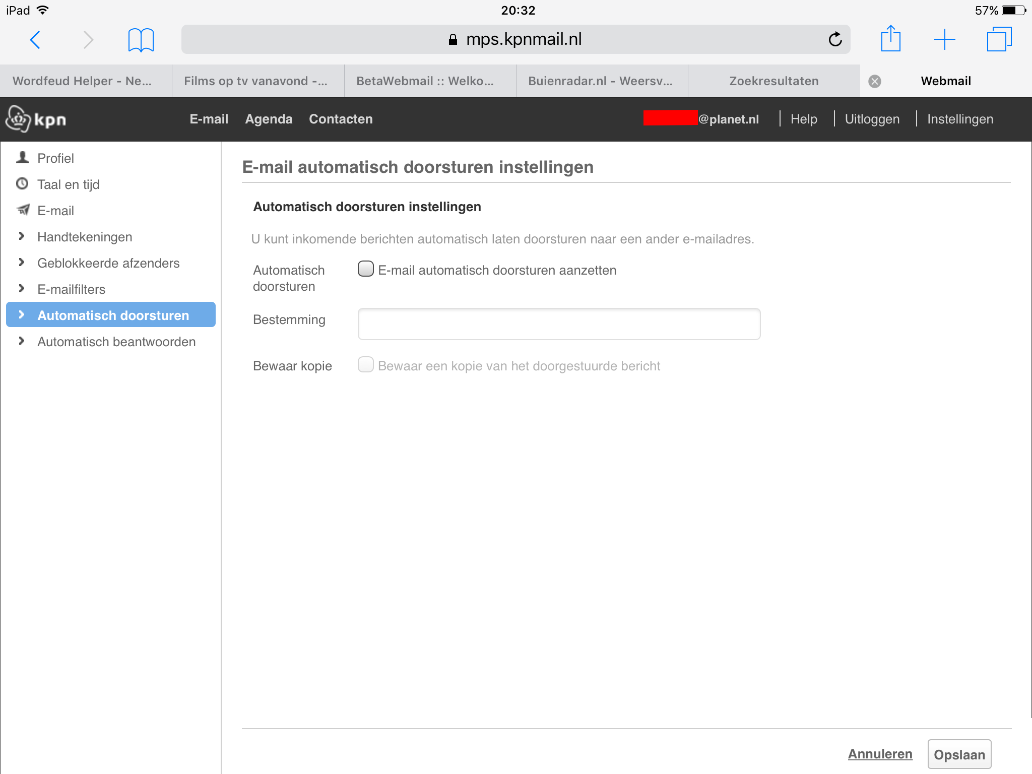Toggle Bewaar een kopie checkbox
1032x774 pixels.
pos(366,365)
